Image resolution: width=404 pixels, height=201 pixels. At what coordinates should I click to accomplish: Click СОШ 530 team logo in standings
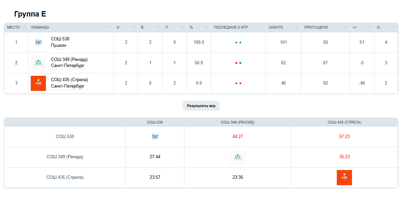38,42
